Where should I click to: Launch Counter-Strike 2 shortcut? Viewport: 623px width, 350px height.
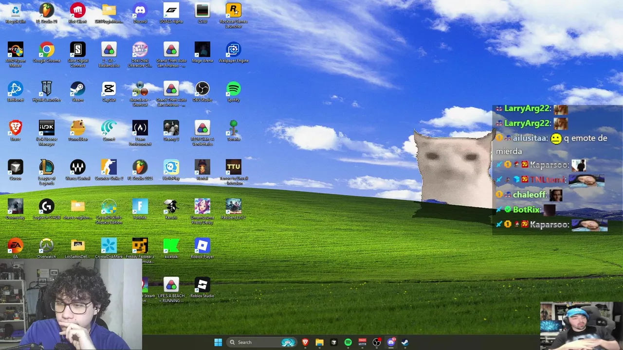click(x=109, y=171)
